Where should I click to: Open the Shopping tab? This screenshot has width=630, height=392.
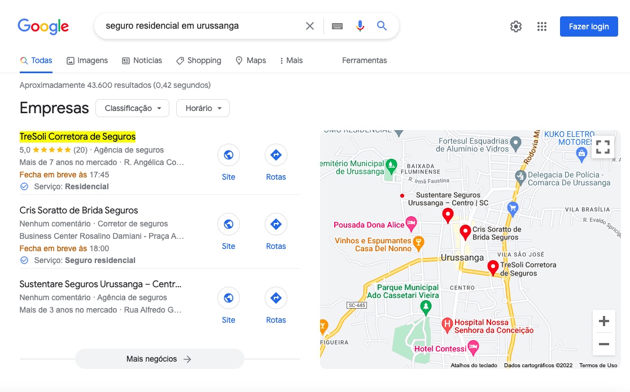click(x=199, y=60)
